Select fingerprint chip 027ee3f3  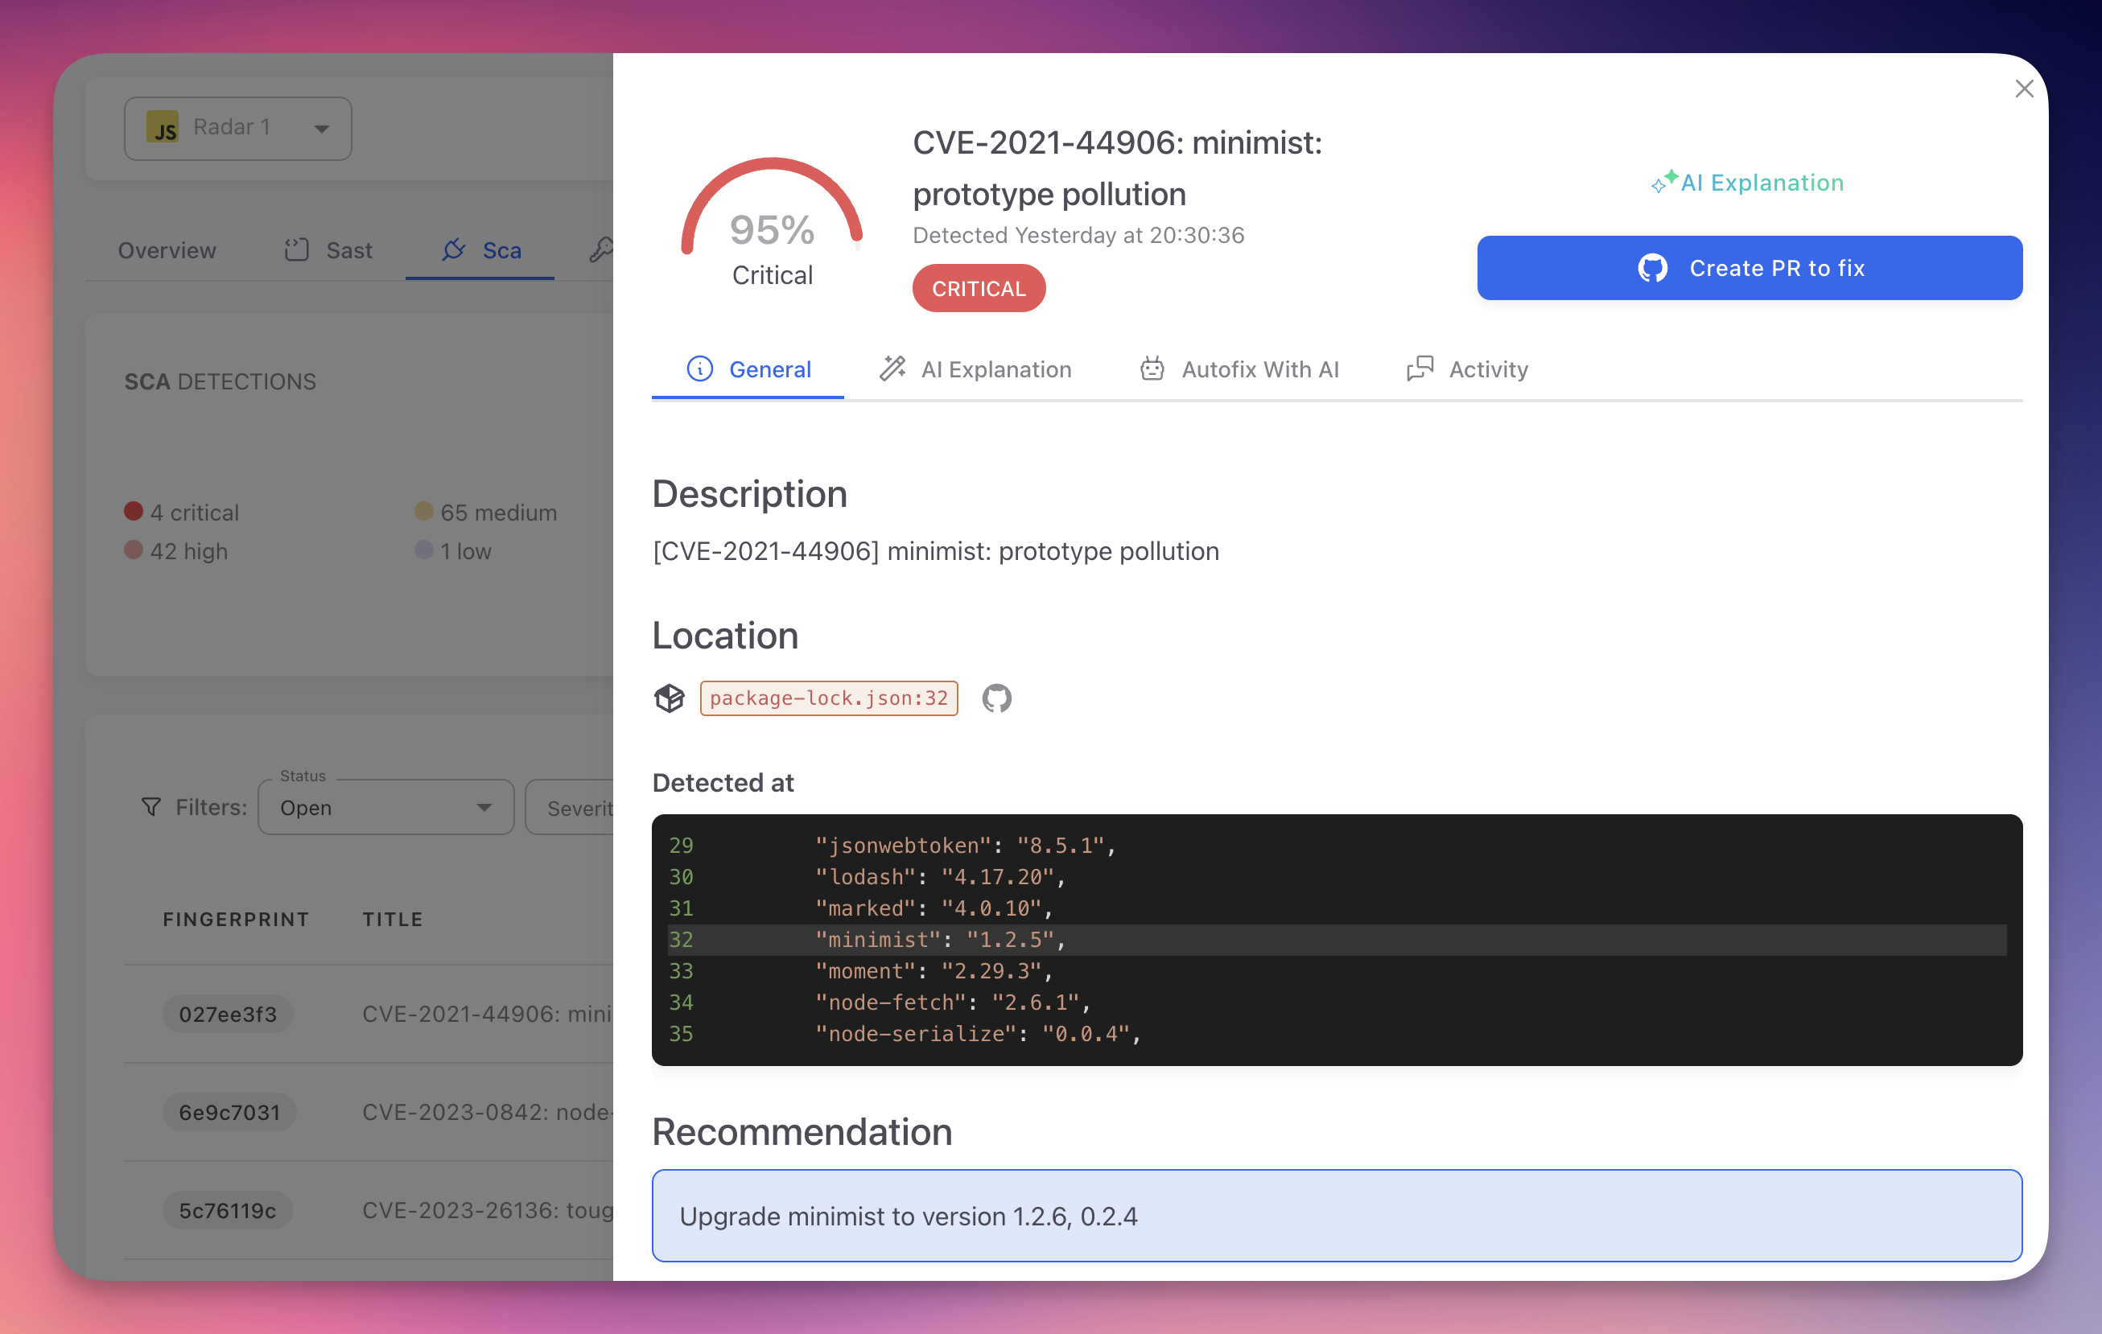227,1014
